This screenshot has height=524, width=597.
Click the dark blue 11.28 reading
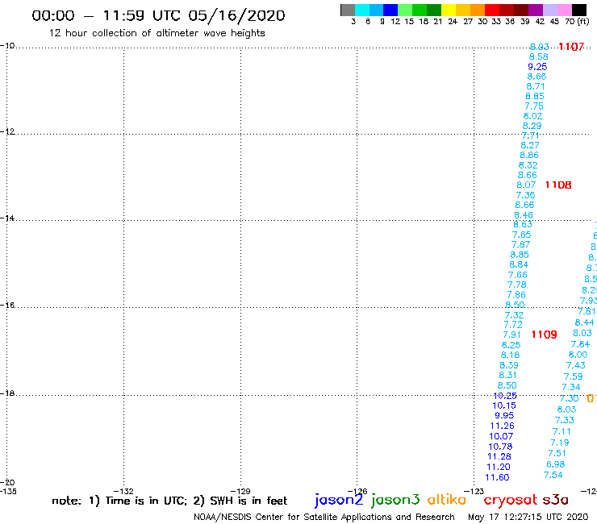pos(499,456)
